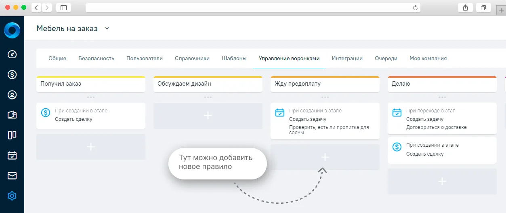
Task: Click calendar icon in Жду предоплату rule
Action: pos(280,113)
